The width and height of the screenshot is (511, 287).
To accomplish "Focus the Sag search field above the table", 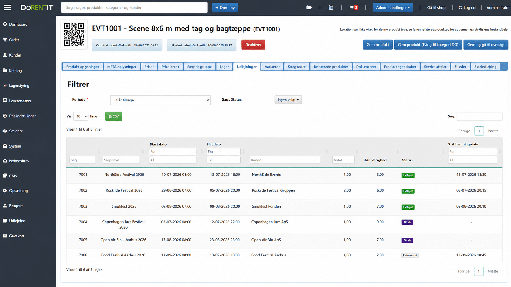I will click(479, 116).
